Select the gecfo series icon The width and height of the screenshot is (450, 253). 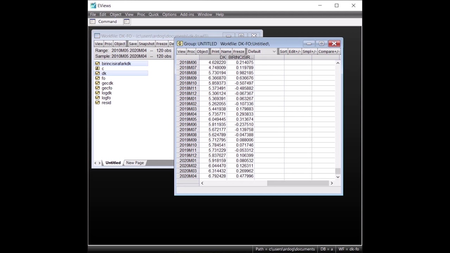pyautogui.click(x=97, y=88)
